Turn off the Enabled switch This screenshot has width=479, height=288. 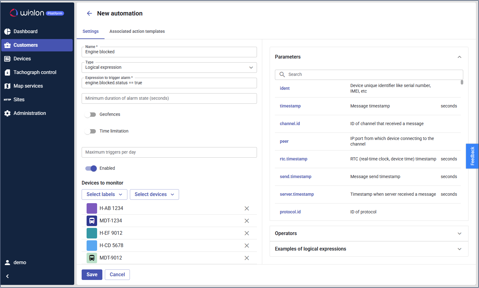click(x=91, y=168)
